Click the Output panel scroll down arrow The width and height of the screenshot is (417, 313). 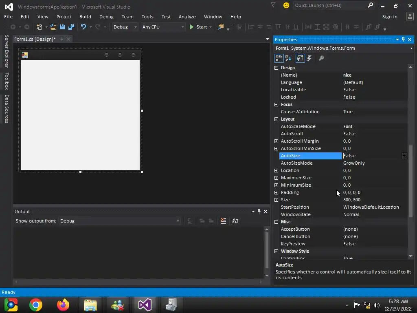(x=267, y=276)
